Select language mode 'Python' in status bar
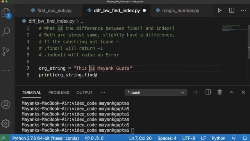Viewport: 250px width, 141px height. pos(218,138)
